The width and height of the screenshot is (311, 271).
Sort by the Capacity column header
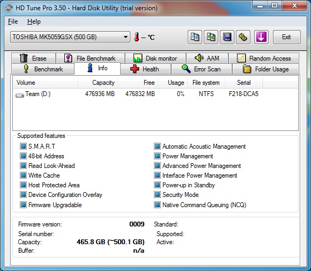(x=98, y=83)
